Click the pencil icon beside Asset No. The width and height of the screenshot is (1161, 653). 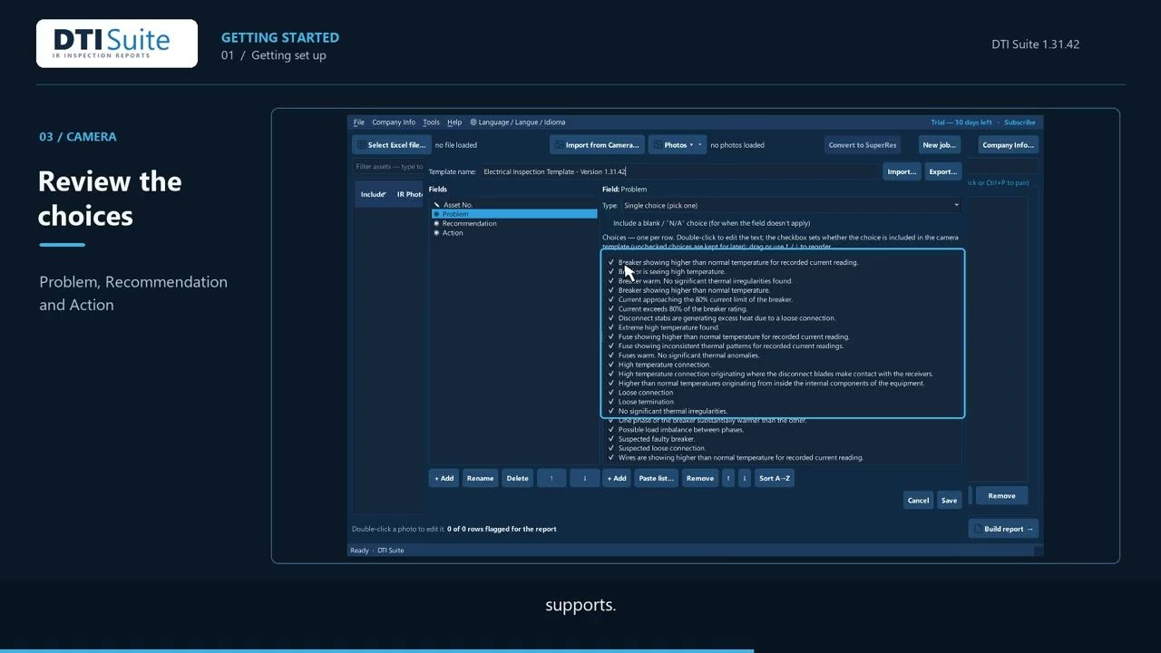pyautogui.click(x=436, y=205)
